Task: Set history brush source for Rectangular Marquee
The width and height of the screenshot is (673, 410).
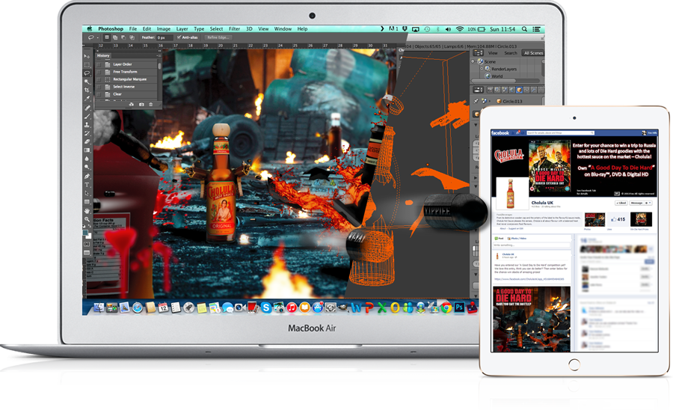Action: (99, 79)
